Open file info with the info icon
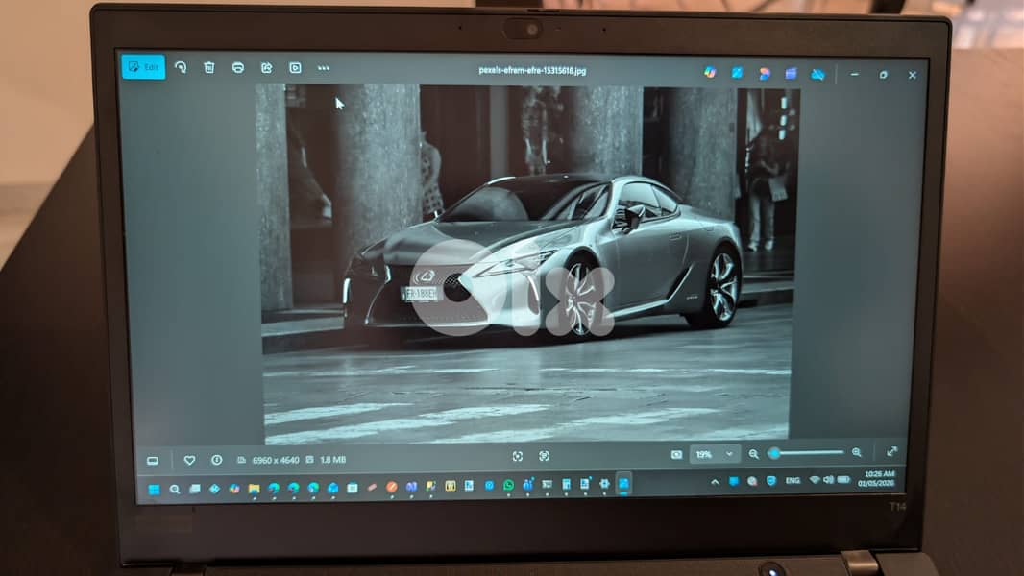This screenshot has height=576, width=1024. (217, 460)
